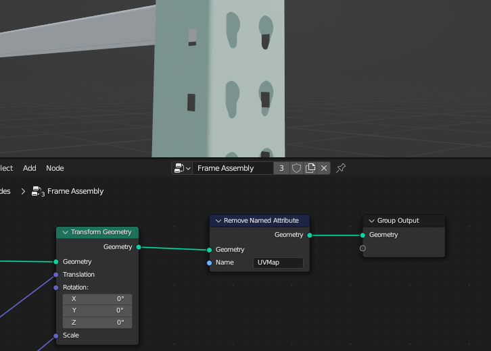491x351 pixels.
Task: Click the Frame Assembly breadcrumb node icon
Action: coord(38,191)
